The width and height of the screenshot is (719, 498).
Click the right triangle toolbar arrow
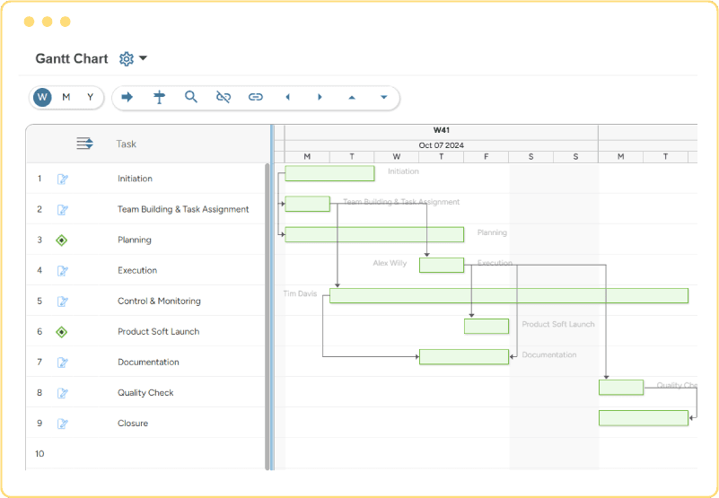320,97
